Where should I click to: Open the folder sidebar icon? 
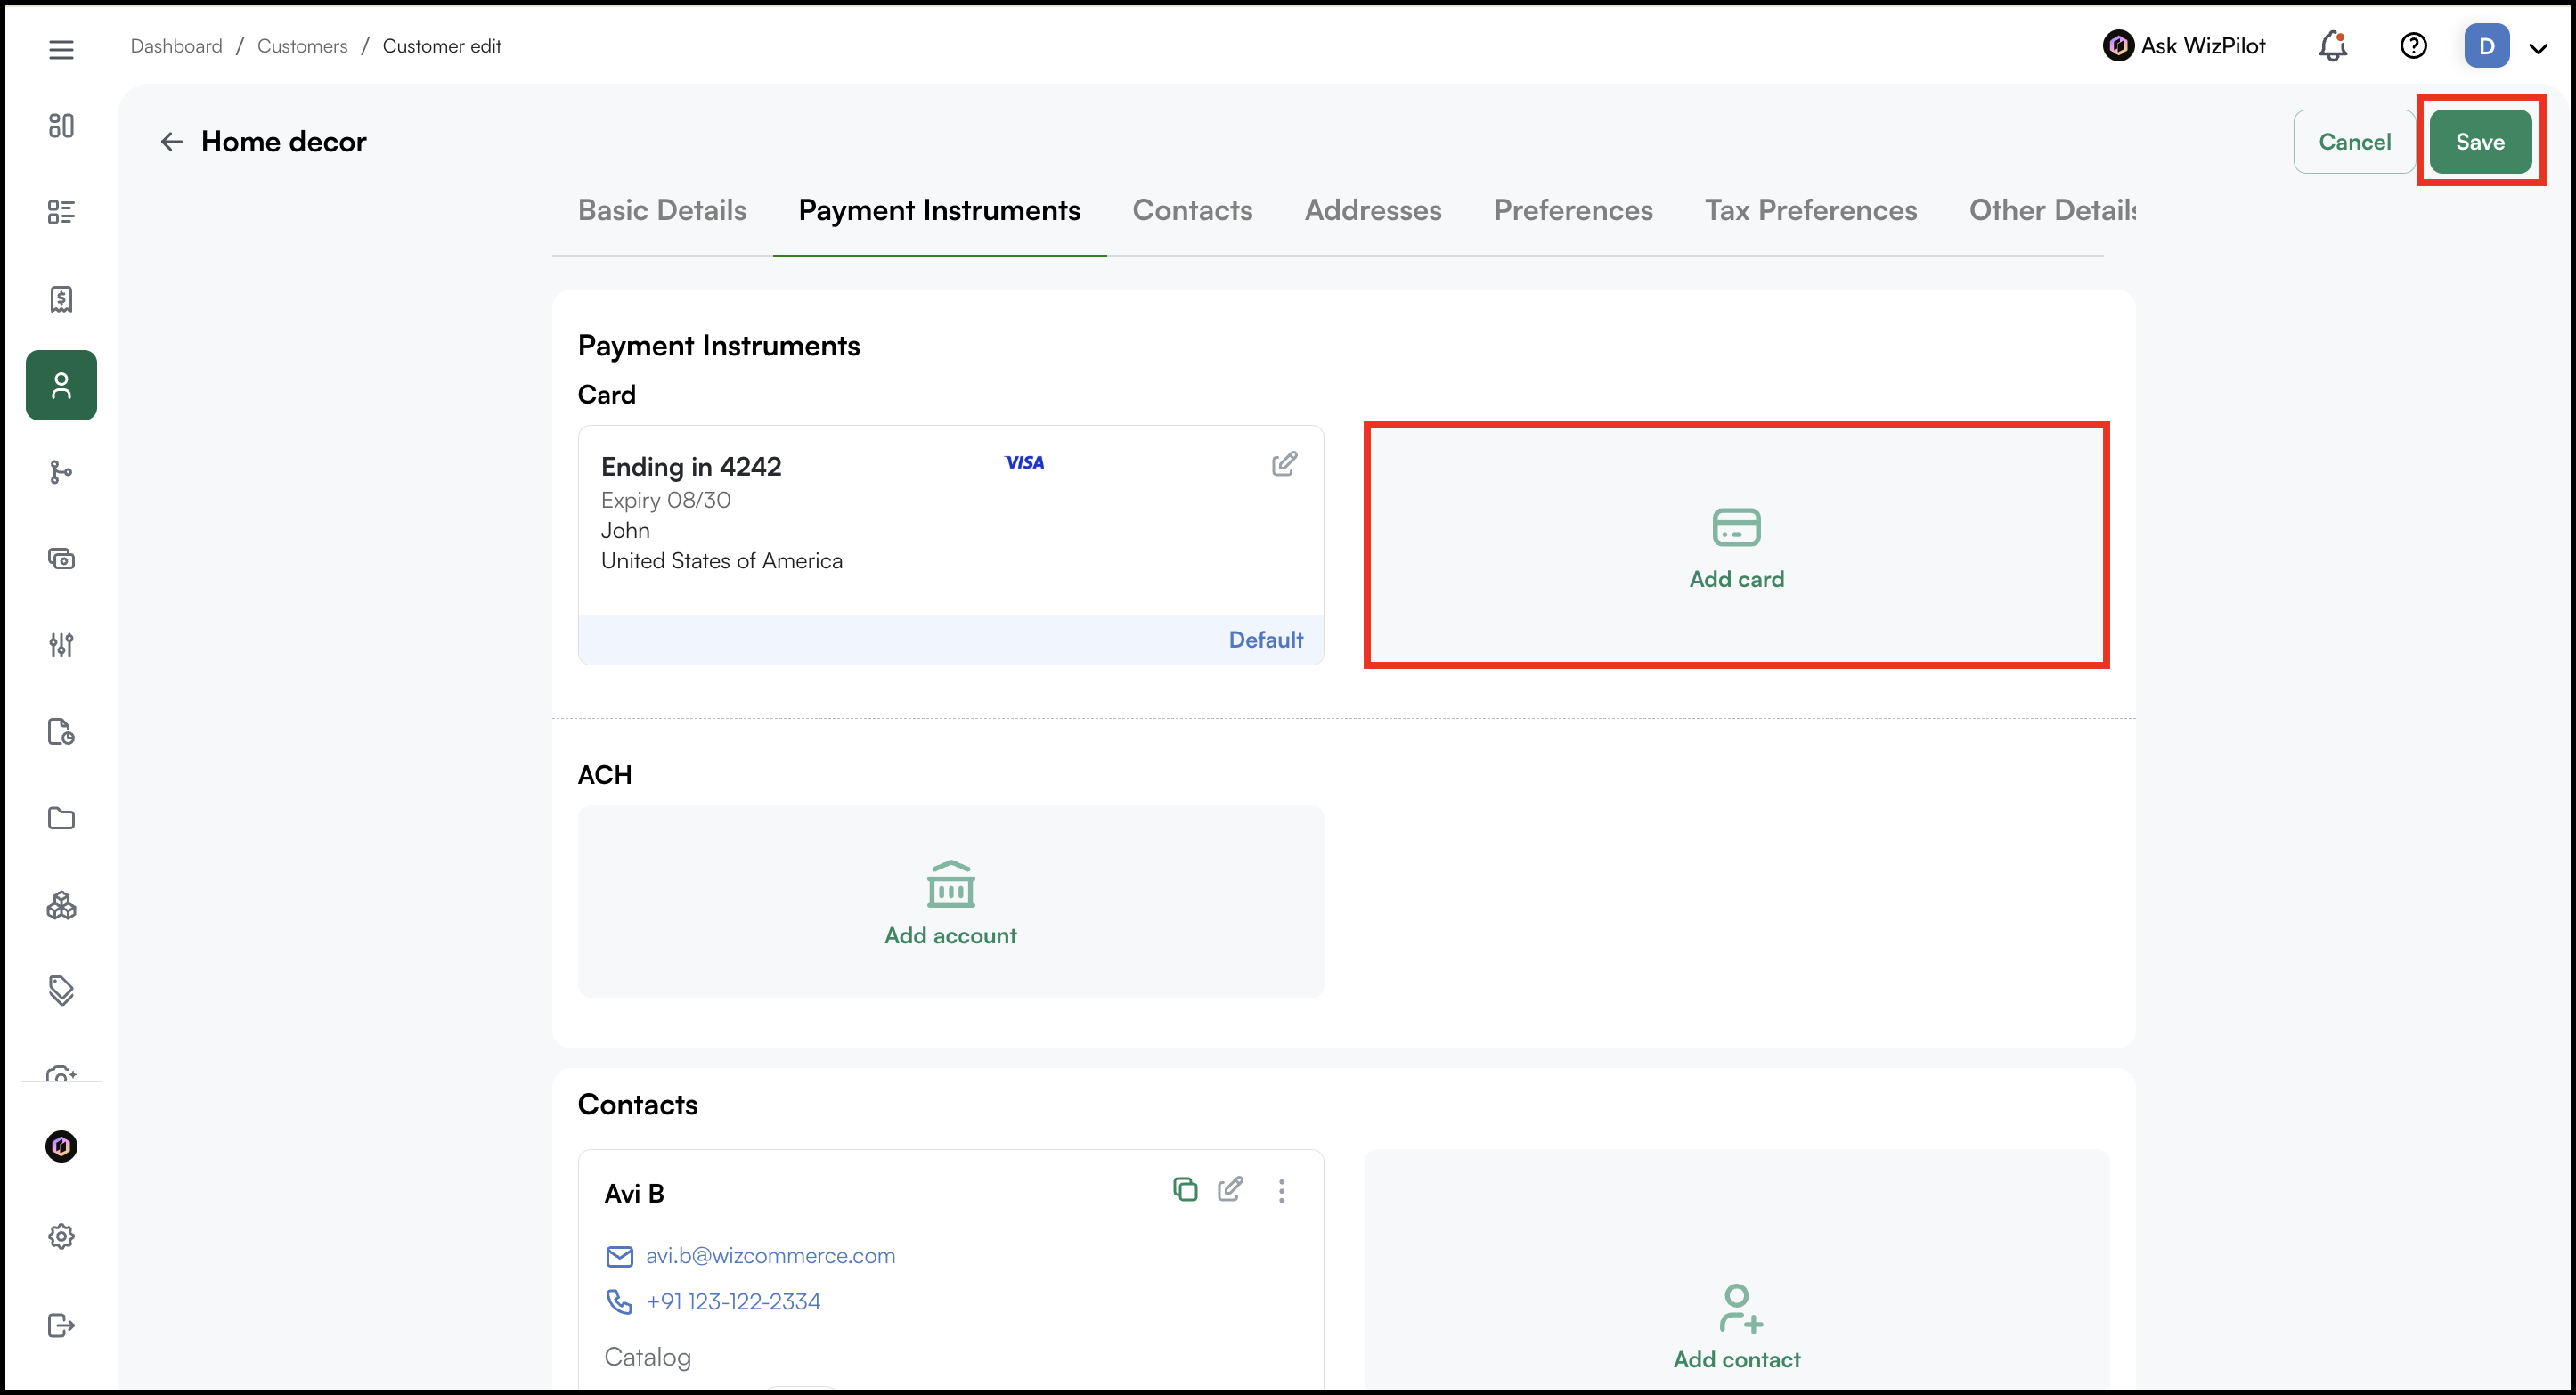point(61,818)
